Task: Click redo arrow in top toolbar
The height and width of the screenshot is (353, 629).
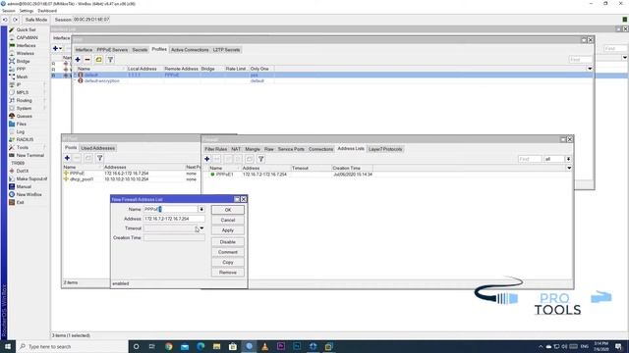Action: click(16, 20)
